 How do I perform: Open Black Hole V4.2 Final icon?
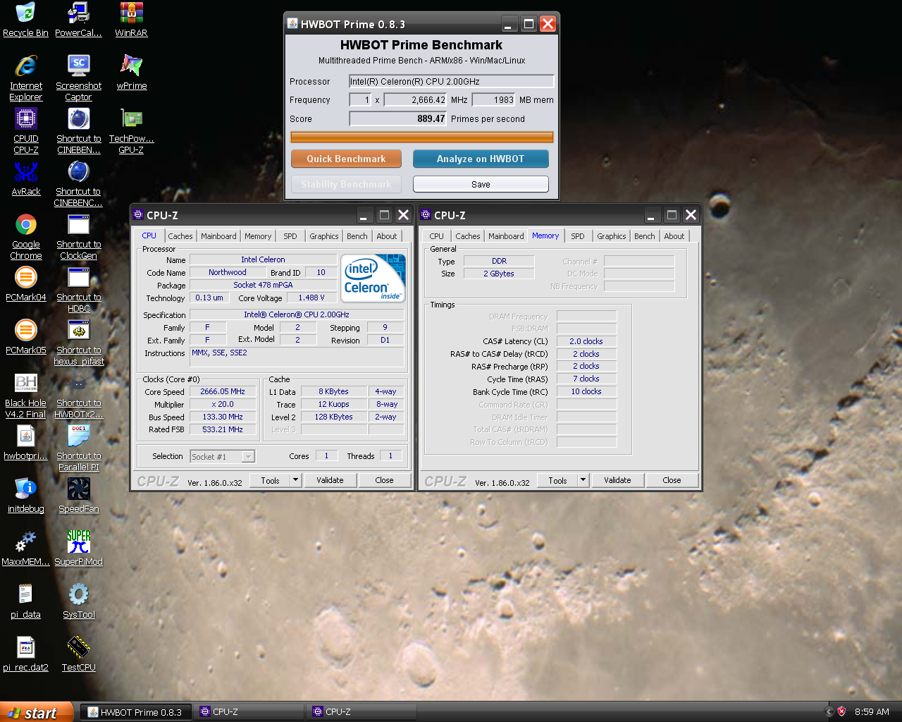26,395
